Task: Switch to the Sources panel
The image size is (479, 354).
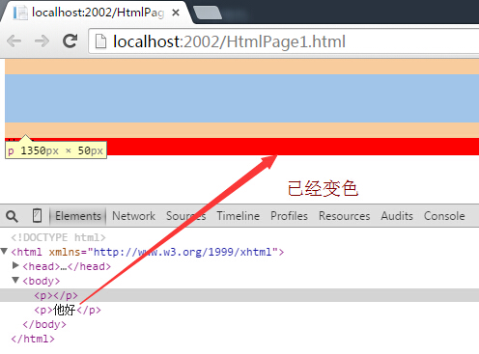Action: point(186,216)
